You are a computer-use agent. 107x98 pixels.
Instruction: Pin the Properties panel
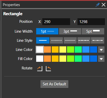(98, 5)
